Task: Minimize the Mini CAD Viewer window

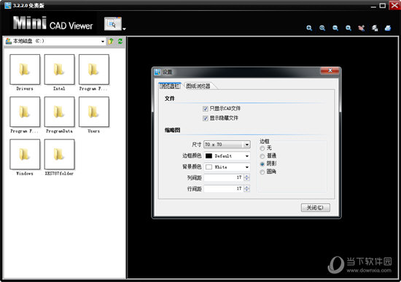Action: pyautogui.click(x=373, y=6)
